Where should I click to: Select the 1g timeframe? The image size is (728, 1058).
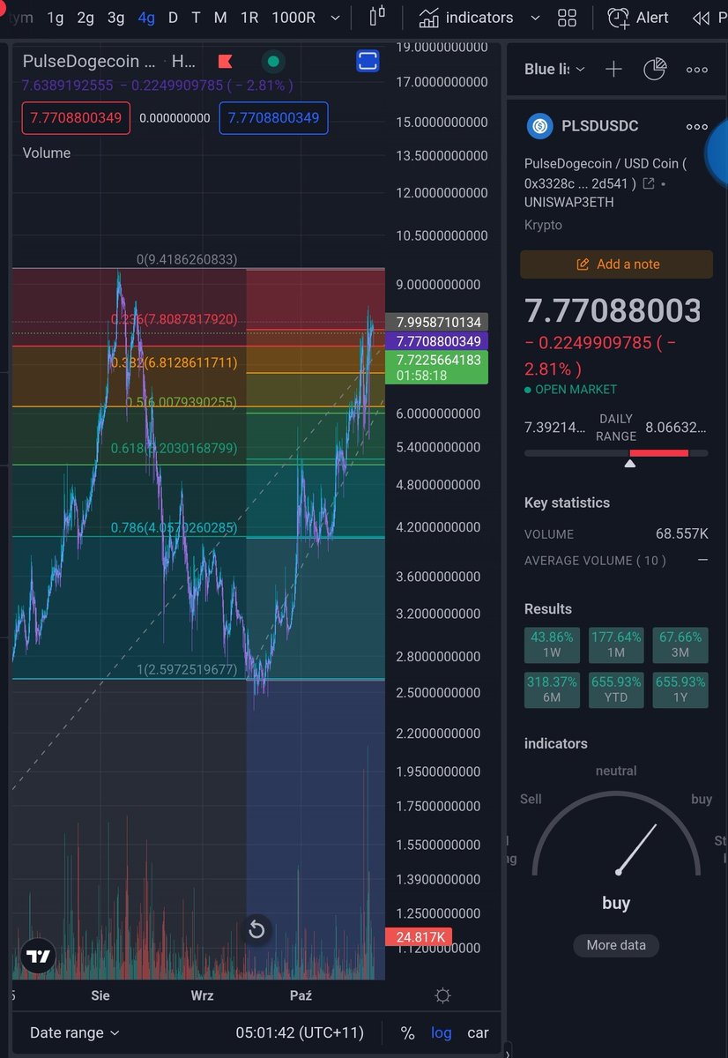[55, 18]
